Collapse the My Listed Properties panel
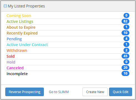This screenshot has width=136, height=100. [5, 6]
